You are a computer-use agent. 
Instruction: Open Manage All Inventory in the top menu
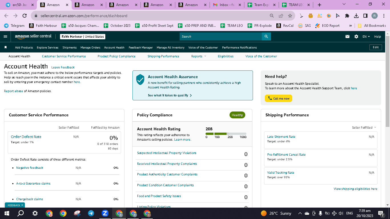click(x=170, y=47)
